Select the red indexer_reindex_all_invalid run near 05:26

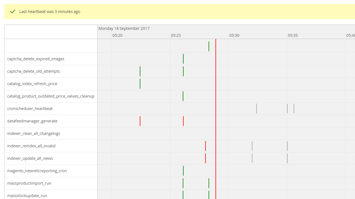point(206,146)
